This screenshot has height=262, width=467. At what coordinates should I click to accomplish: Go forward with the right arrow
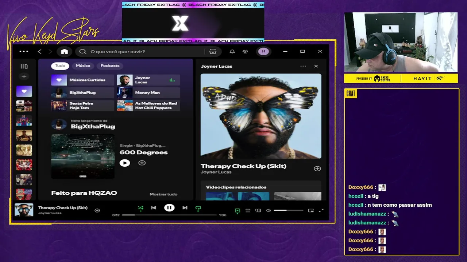tap(50, 52)
